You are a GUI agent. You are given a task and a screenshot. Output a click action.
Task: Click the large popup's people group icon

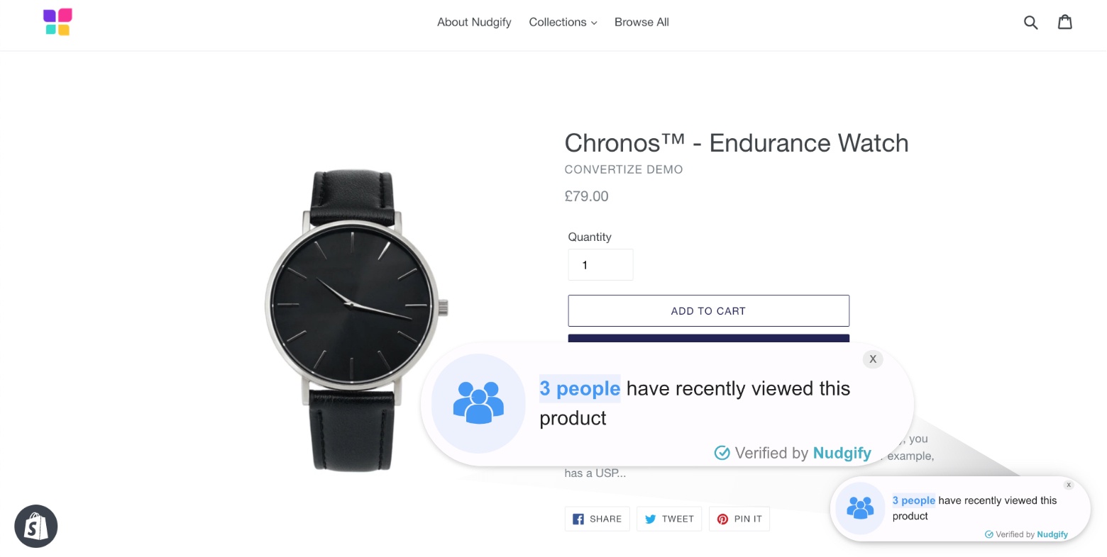[478, 403]
